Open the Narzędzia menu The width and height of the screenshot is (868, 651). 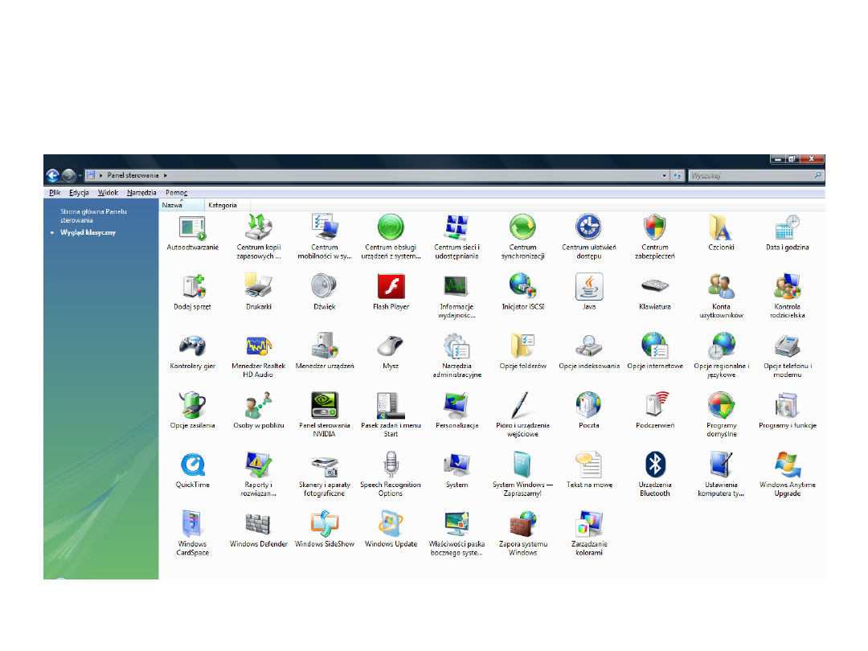coord(141,193)
